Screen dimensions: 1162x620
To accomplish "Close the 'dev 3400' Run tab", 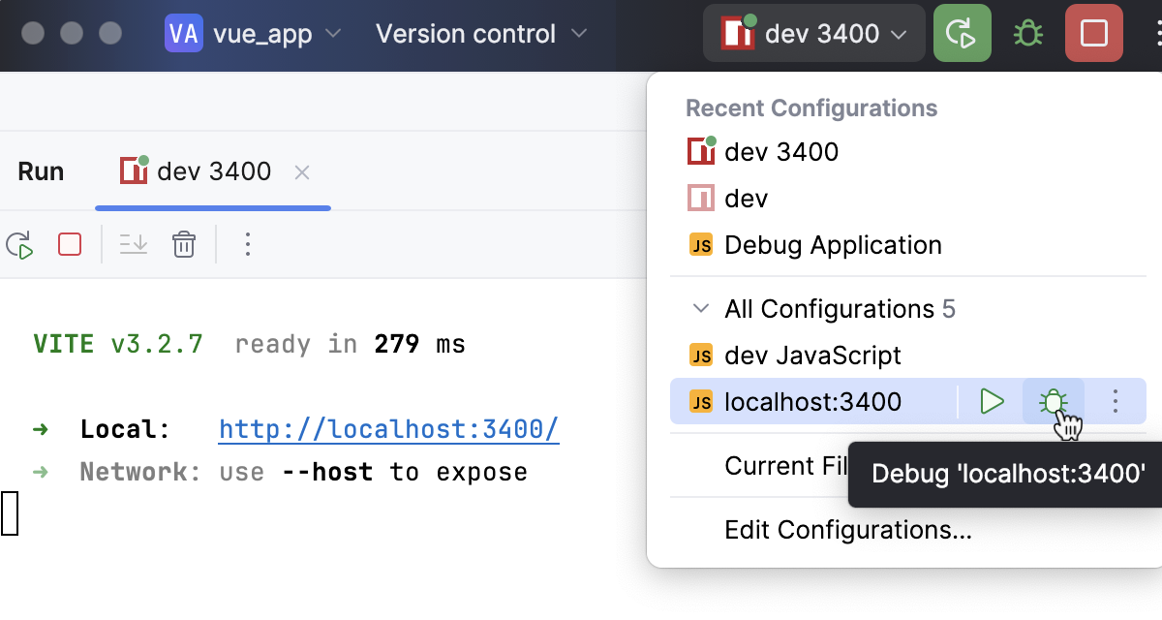I will [x=301, y=171].
